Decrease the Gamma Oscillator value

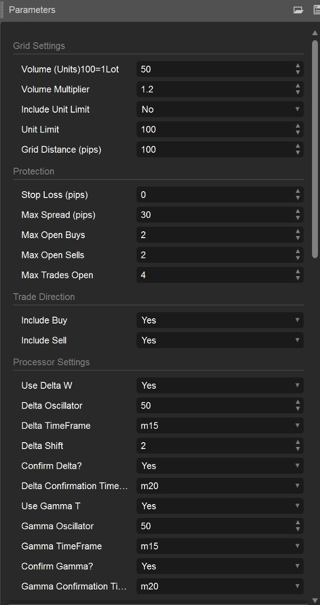click(298, 529)
